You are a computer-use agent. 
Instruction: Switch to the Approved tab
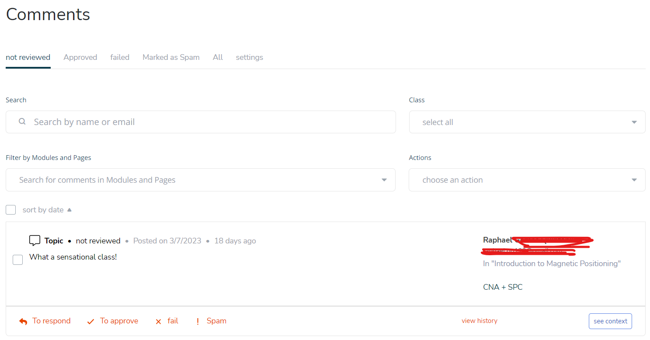(80, 57)
